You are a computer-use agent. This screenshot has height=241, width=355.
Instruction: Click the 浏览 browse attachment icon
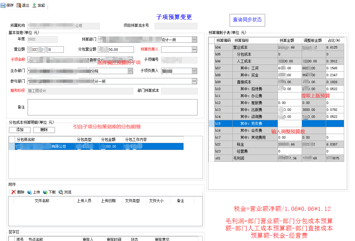[x=61, y=192]
